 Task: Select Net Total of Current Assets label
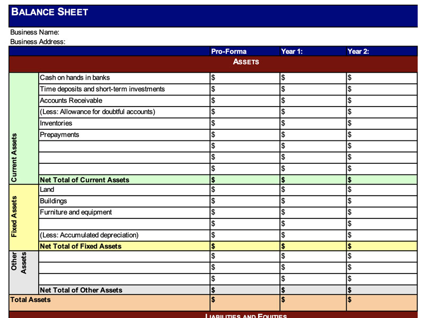point(84,180)
